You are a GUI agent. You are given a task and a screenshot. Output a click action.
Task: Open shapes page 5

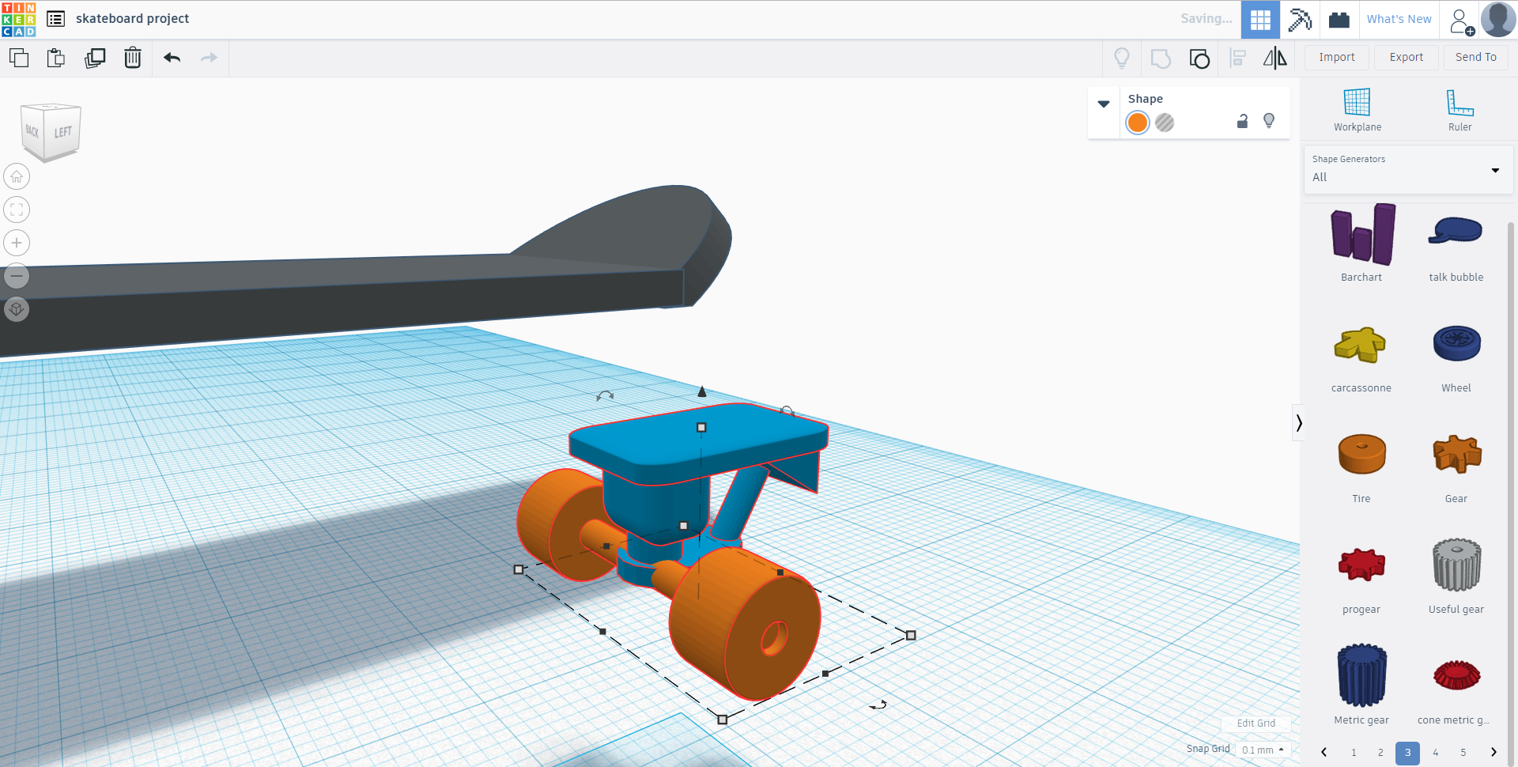(x=1463, y=753)
